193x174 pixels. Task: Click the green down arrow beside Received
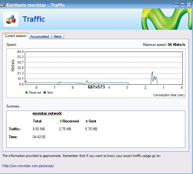point(61,121)
